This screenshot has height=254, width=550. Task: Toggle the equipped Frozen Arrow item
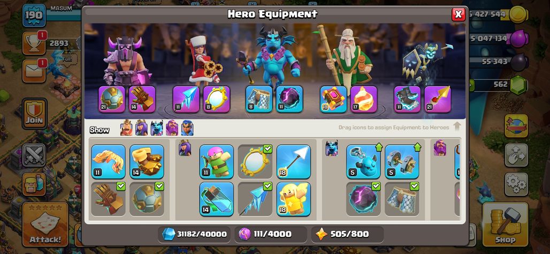255,199
